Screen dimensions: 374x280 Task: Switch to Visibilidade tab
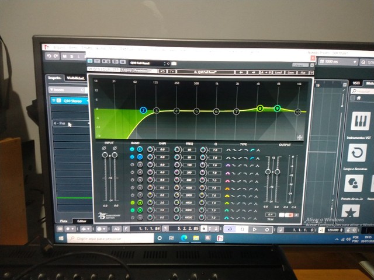75,78
